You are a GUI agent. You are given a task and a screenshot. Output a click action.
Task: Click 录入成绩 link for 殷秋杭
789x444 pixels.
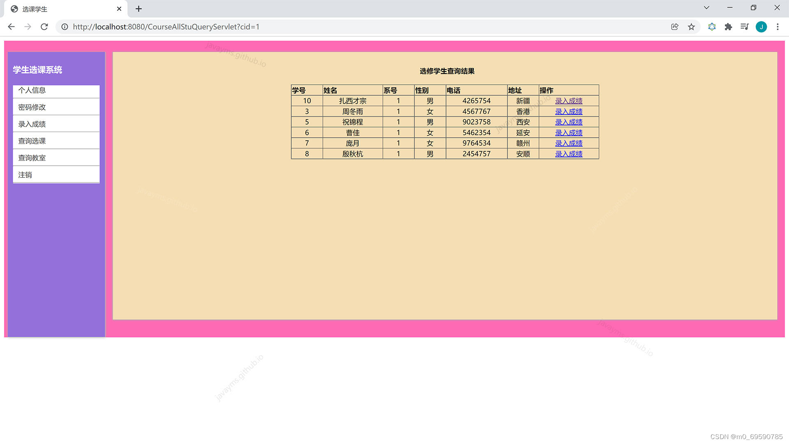click(x=568, y=154)
